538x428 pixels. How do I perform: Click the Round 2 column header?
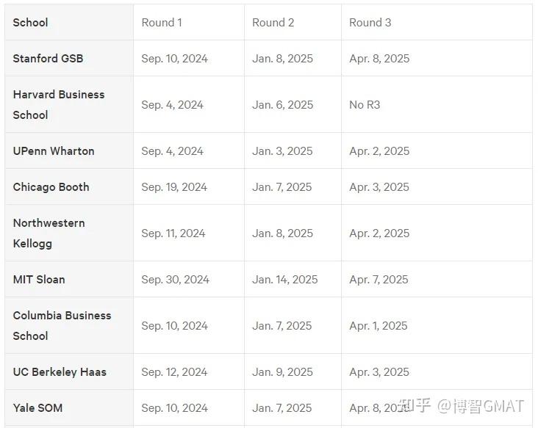273,23
